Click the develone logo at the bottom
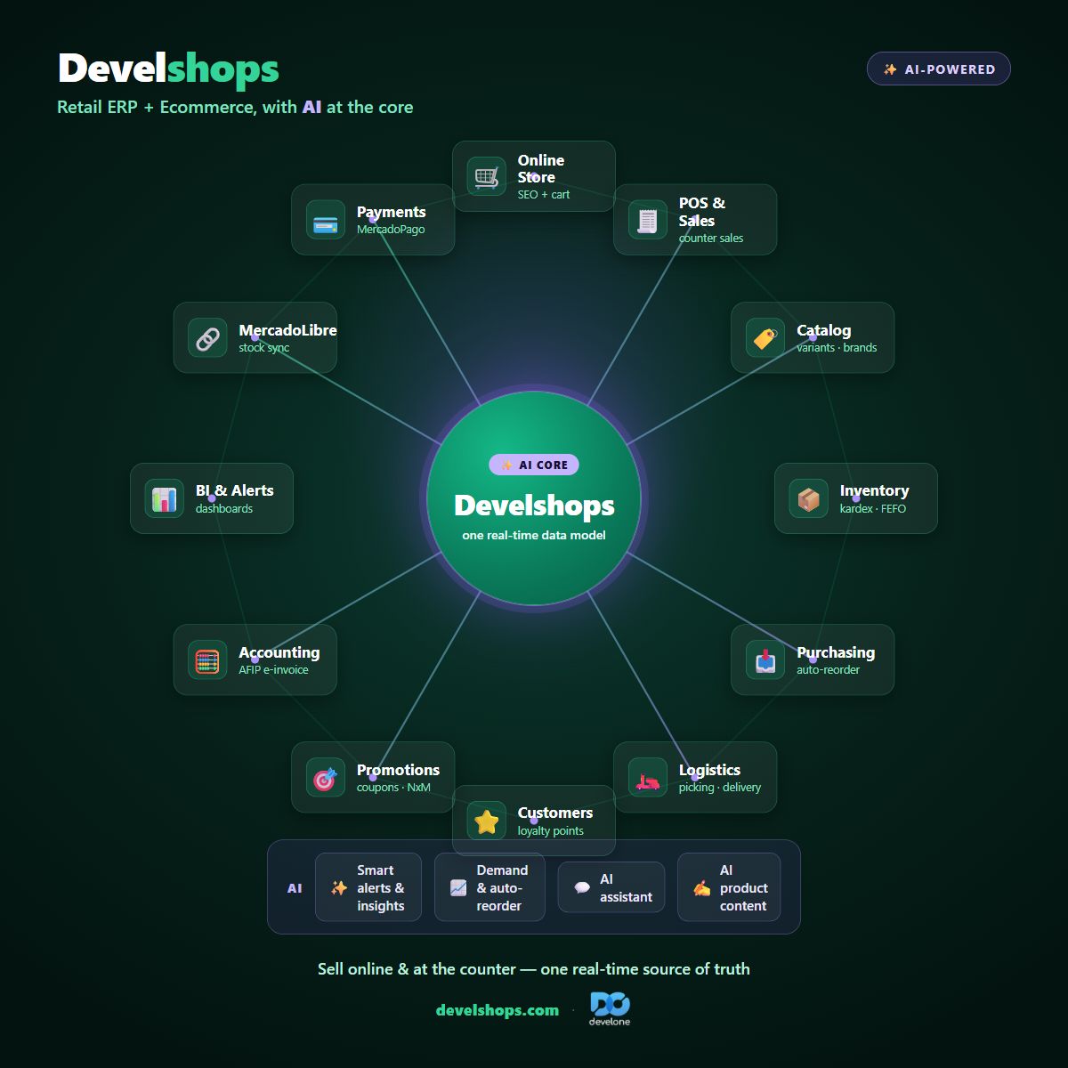Screen dimensions: 1068x1068 coord(610,1009)
